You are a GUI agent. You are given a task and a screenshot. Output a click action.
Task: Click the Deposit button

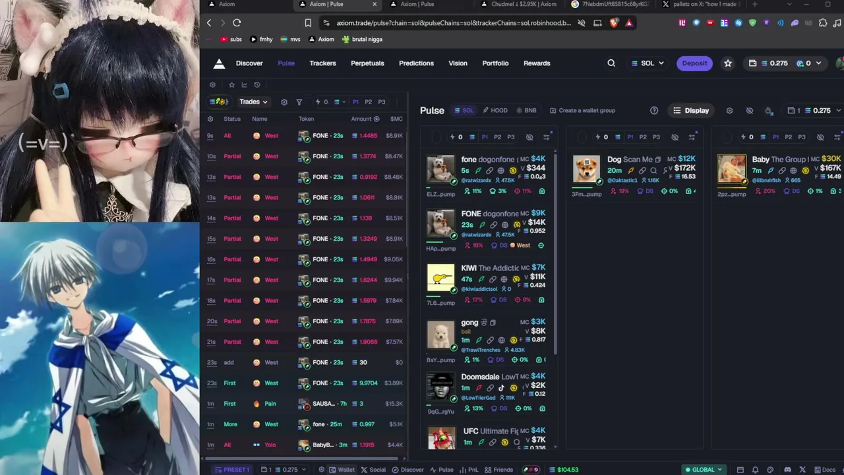click(694, 63)
